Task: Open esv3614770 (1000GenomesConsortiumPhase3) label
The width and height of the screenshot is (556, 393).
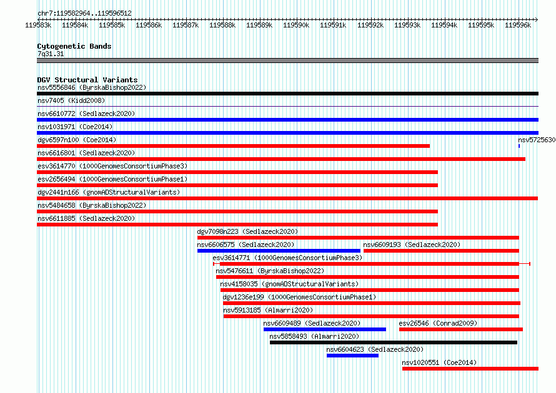Action: (x=112, y=166)
